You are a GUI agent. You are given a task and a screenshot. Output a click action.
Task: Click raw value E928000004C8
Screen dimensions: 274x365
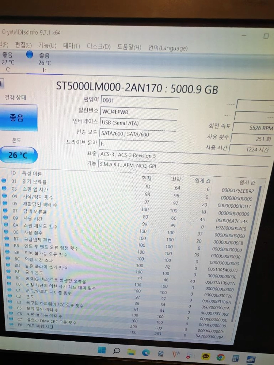pos(231,228)
